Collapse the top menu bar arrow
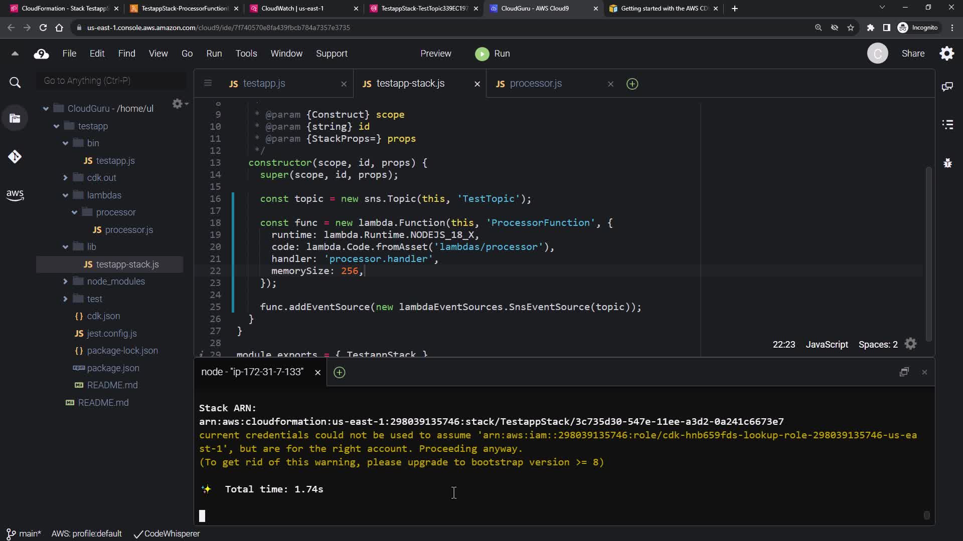The height and width of the screenshot is (541, 963). tap(15, 54)
